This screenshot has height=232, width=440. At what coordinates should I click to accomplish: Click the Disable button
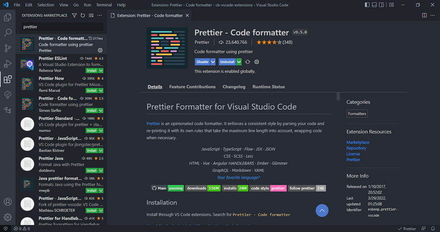tap(202, 62)
